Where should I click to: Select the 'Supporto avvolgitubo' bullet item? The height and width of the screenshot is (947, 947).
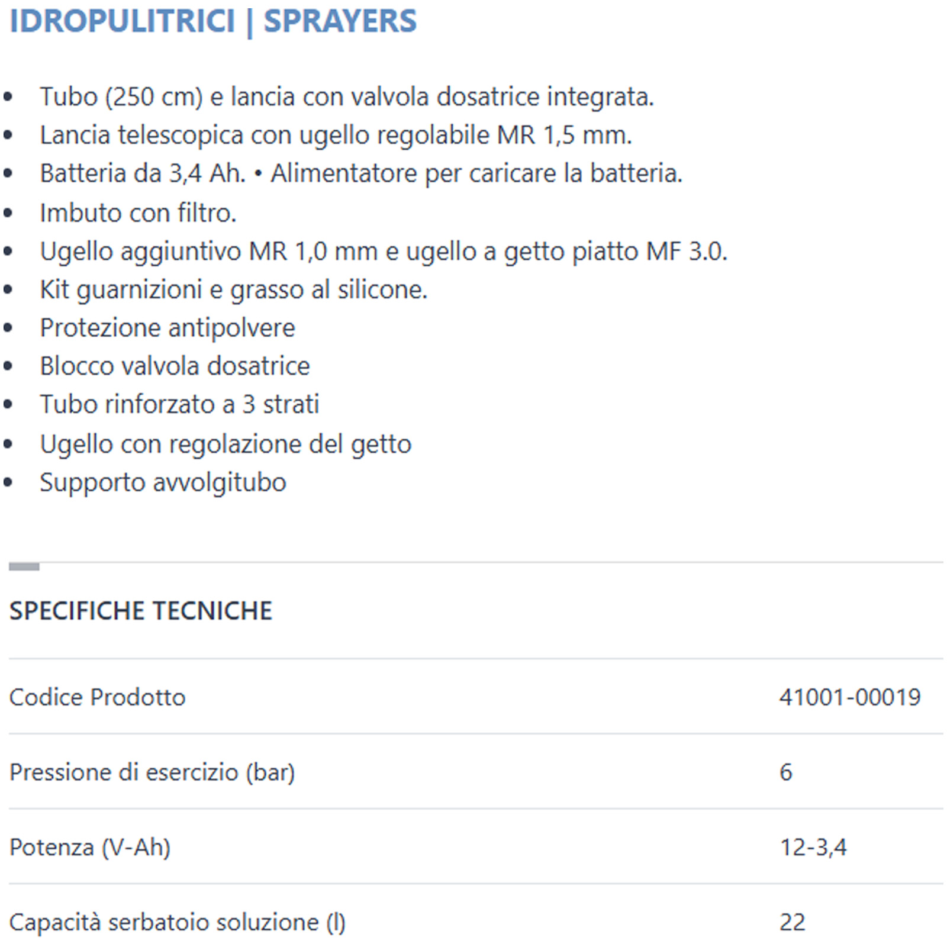(163, 482)
